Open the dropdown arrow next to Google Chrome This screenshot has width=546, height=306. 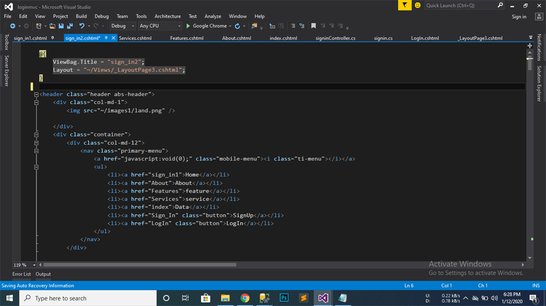coord(230,26)
